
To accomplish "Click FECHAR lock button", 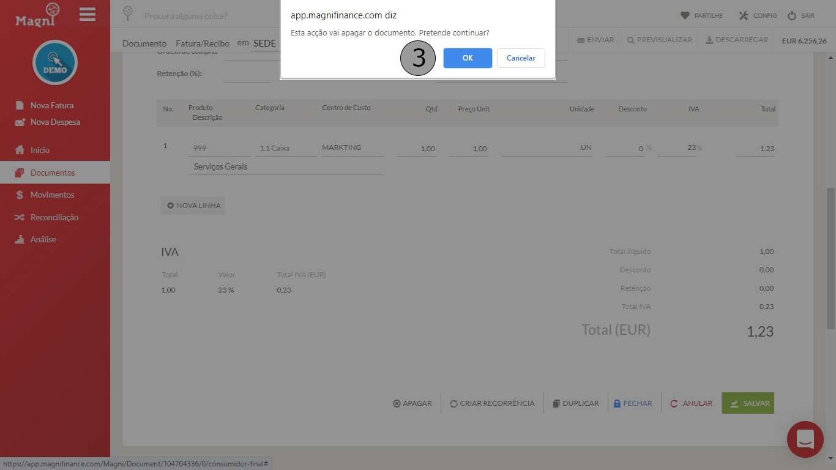I will pyautogui.click(x=633, y=403).
